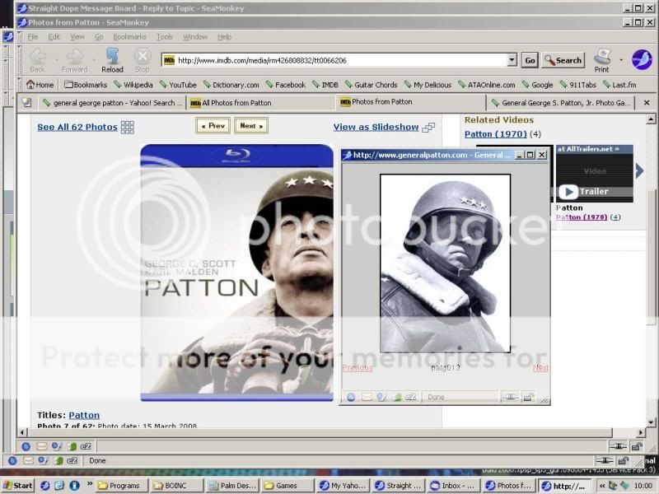Open the Bookmarks folder in the bookmarks toolbar
The width and height of the screenshot is (659, 494).
coord(86,85)
